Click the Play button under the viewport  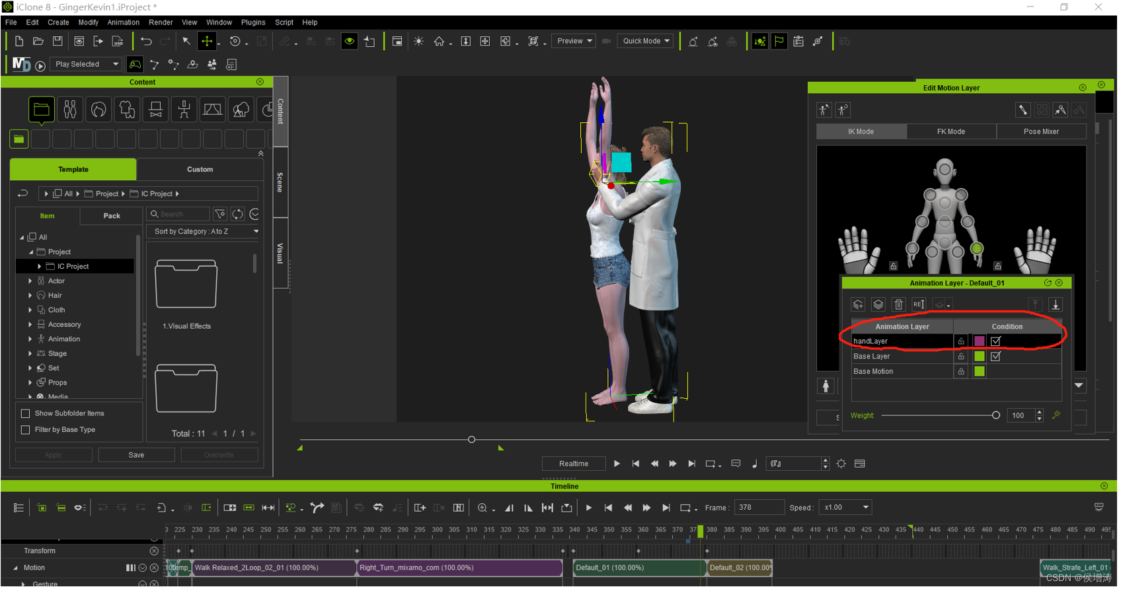[x=617, y=464]
